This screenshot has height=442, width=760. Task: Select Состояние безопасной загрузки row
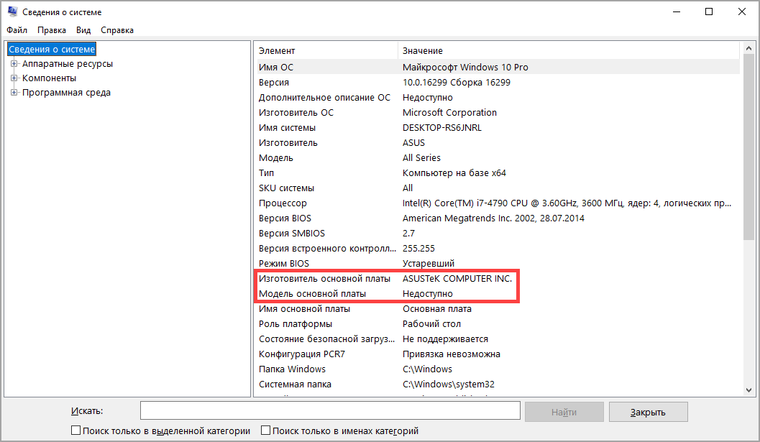click(x=498, y=339)
